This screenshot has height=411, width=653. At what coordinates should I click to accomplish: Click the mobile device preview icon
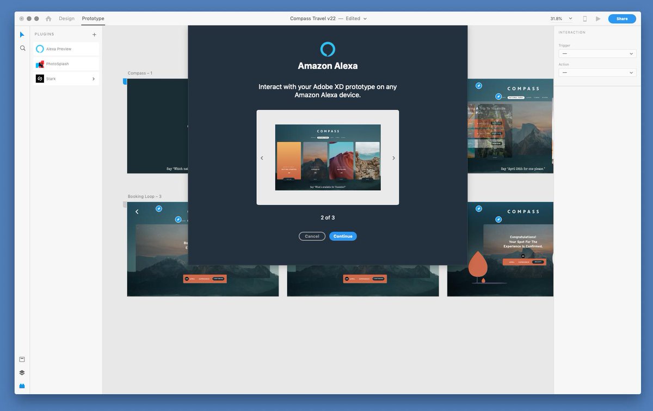click(585, 18)
